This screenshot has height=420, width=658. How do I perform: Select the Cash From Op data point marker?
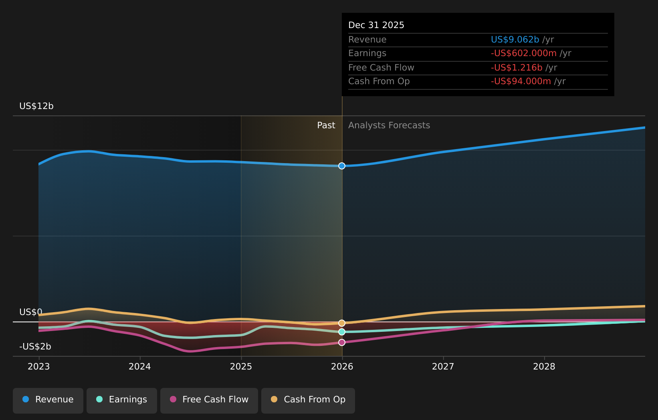[x=341, y=323]
